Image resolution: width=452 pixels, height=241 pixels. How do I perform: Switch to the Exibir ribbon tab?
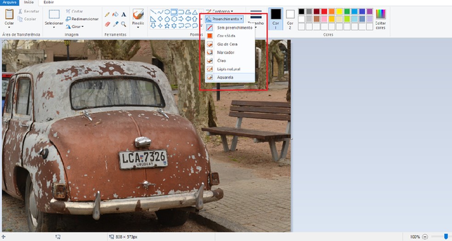click(48, 2)
